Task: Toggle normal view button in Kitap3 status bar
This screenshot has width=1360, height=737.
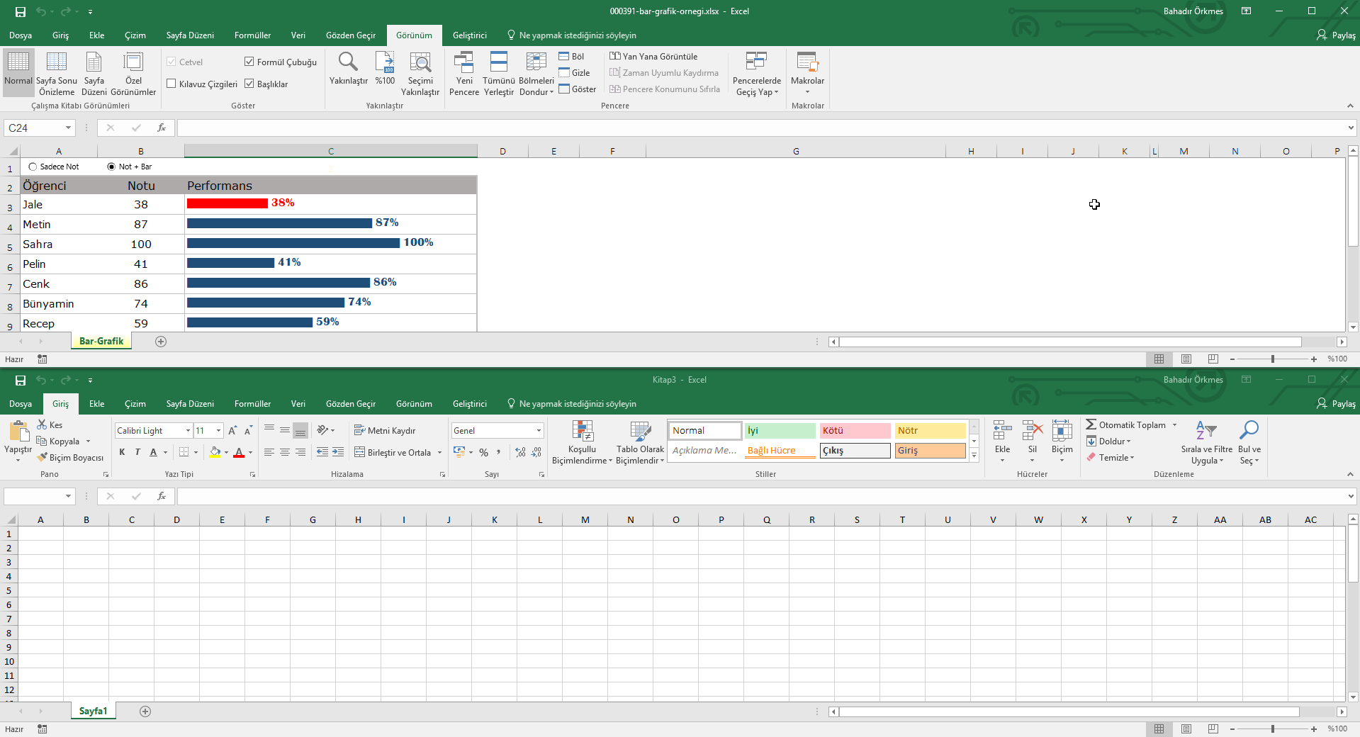Action: point(1159,728)
